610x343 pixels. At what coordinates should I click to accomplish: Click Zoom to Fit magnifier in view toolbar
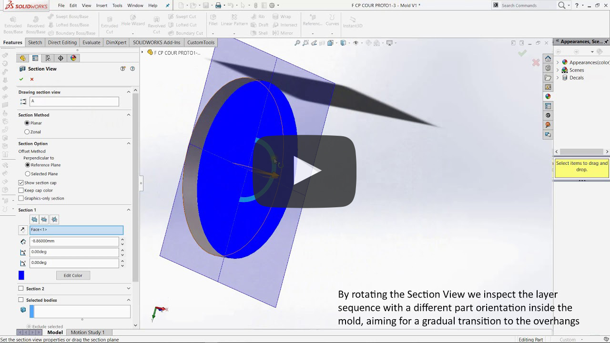coord(297,43)
